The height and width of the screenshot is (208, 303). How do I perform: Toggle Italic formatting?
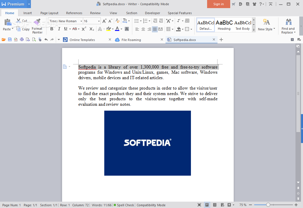(x=59, y=29)
